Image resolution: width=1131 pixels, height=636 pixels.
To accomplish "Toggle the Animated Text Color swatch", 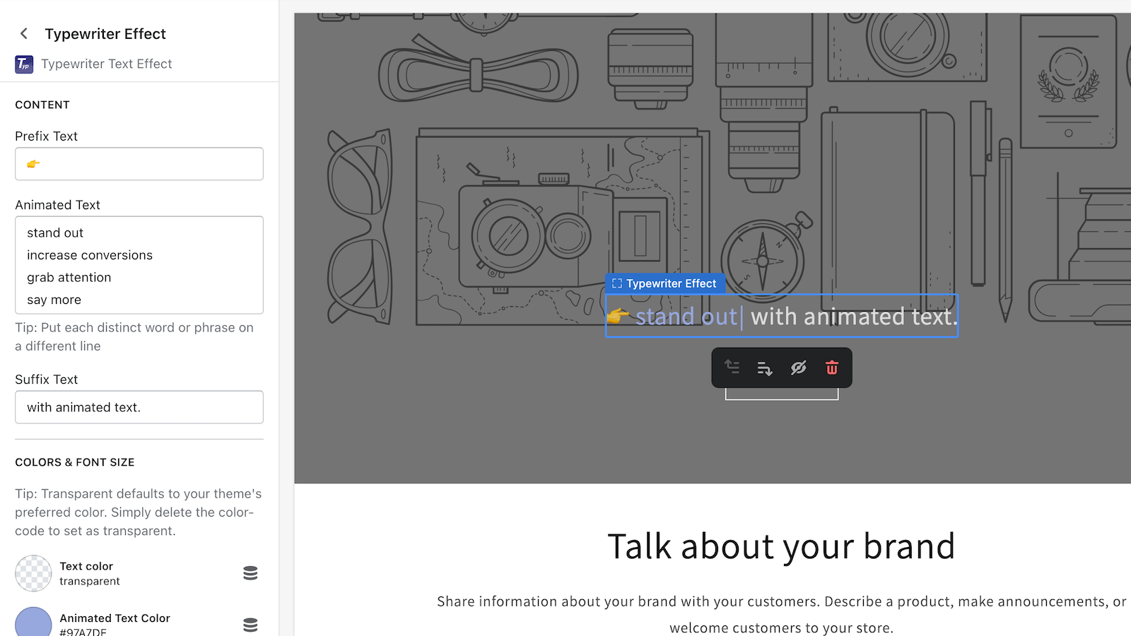I will point(33,623).
